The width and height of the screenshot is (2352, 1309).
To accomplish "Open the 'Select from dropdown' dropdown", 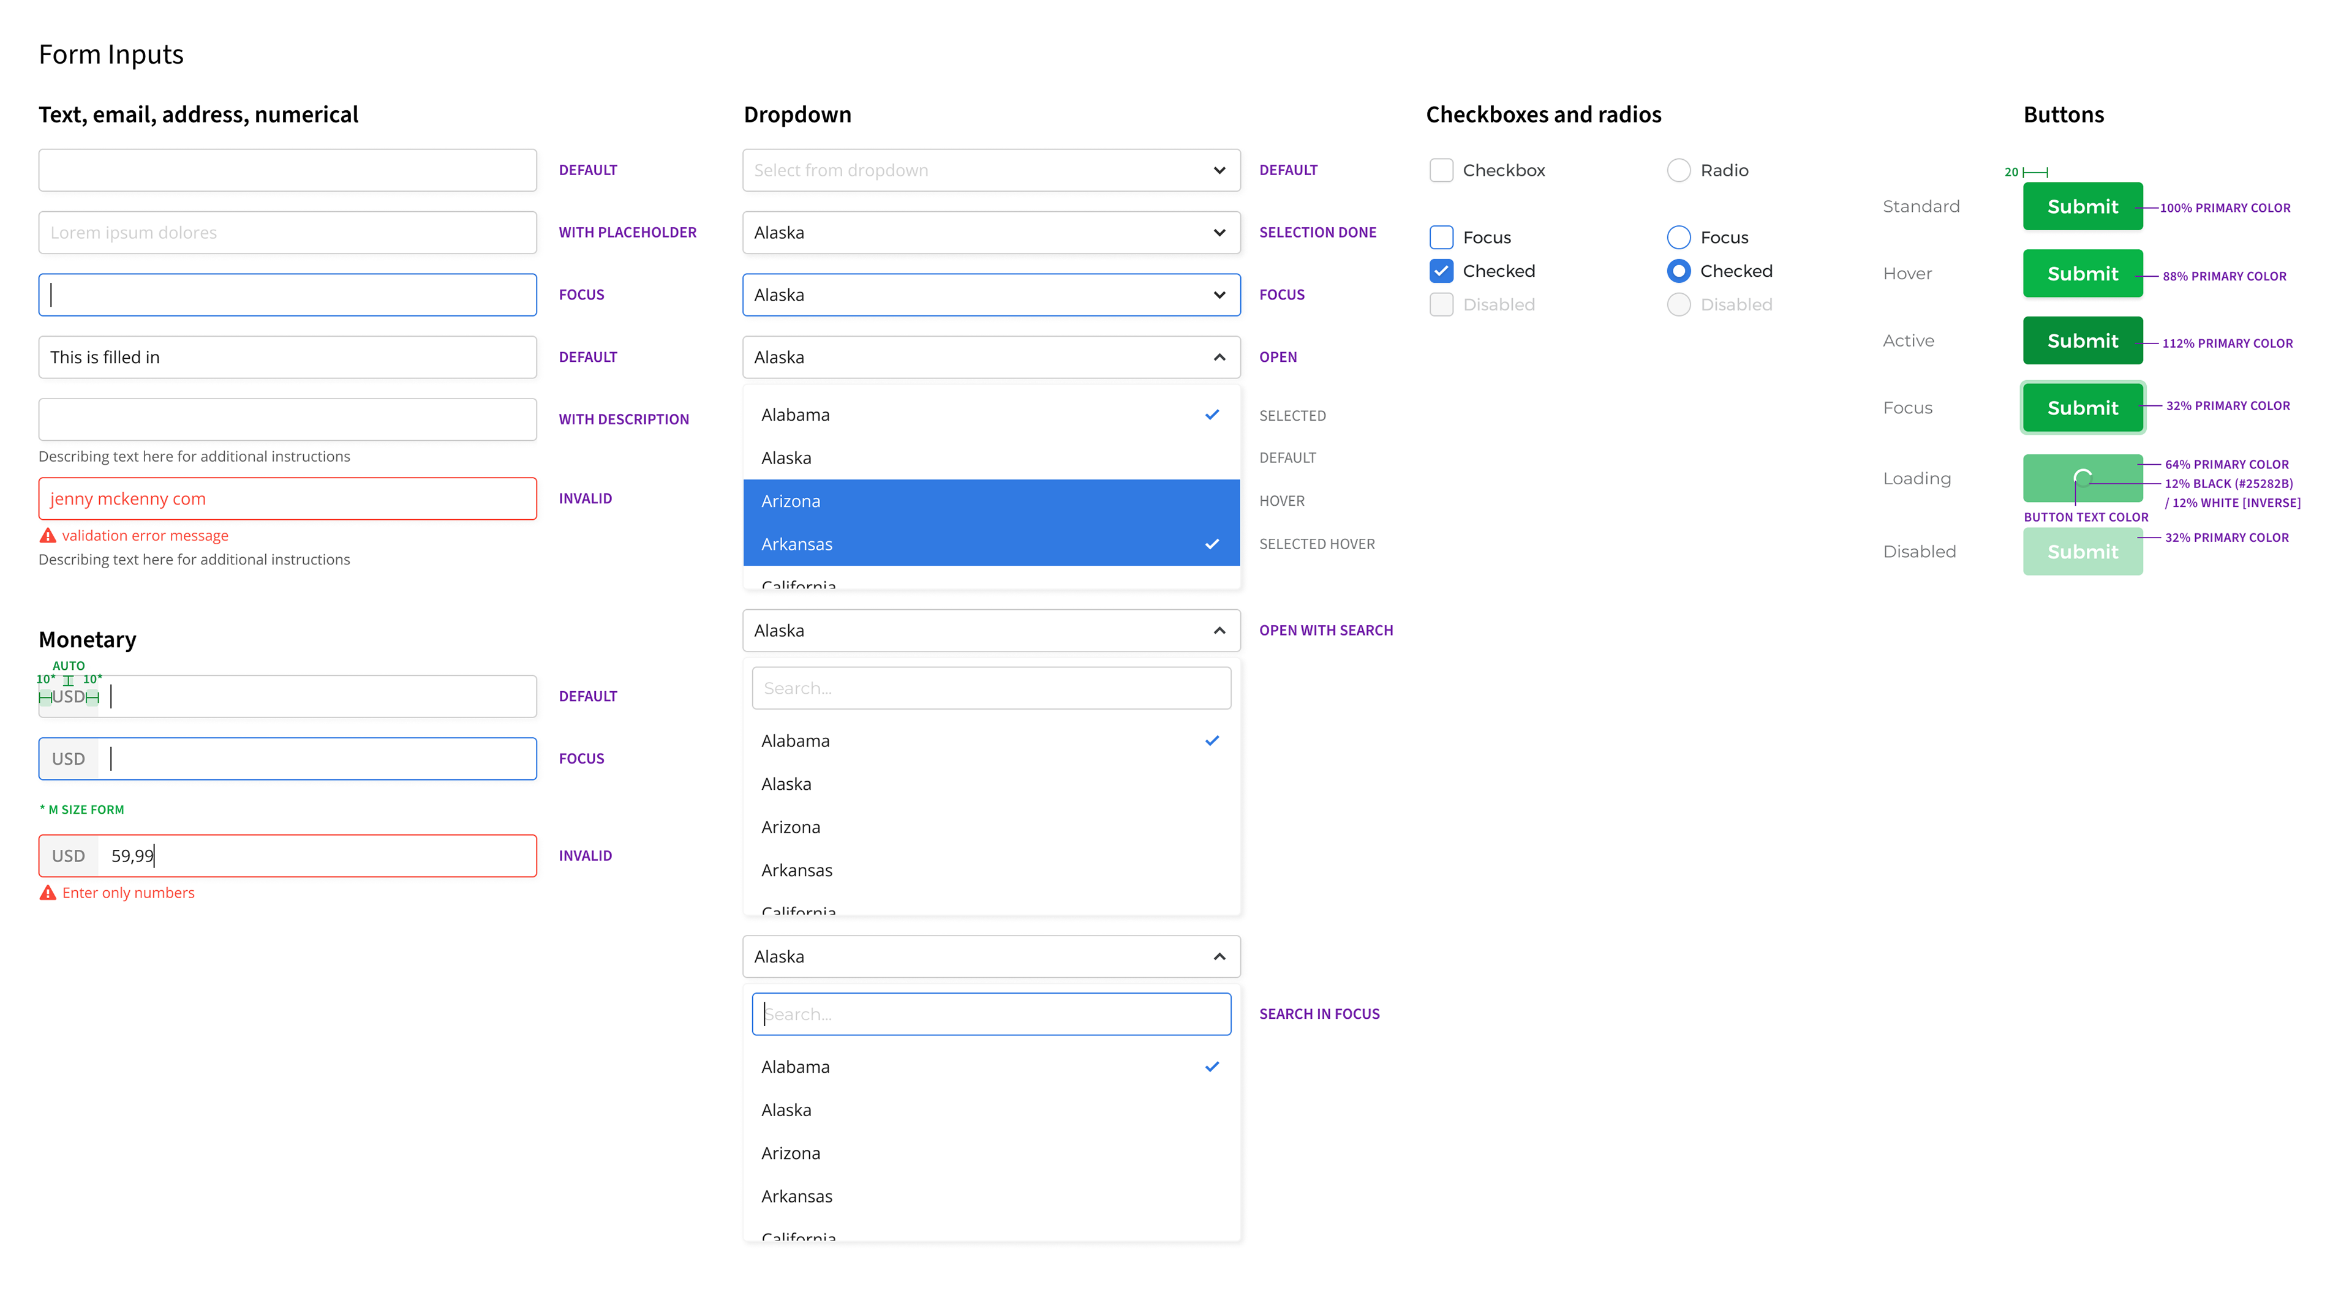I will pos(992,170).
